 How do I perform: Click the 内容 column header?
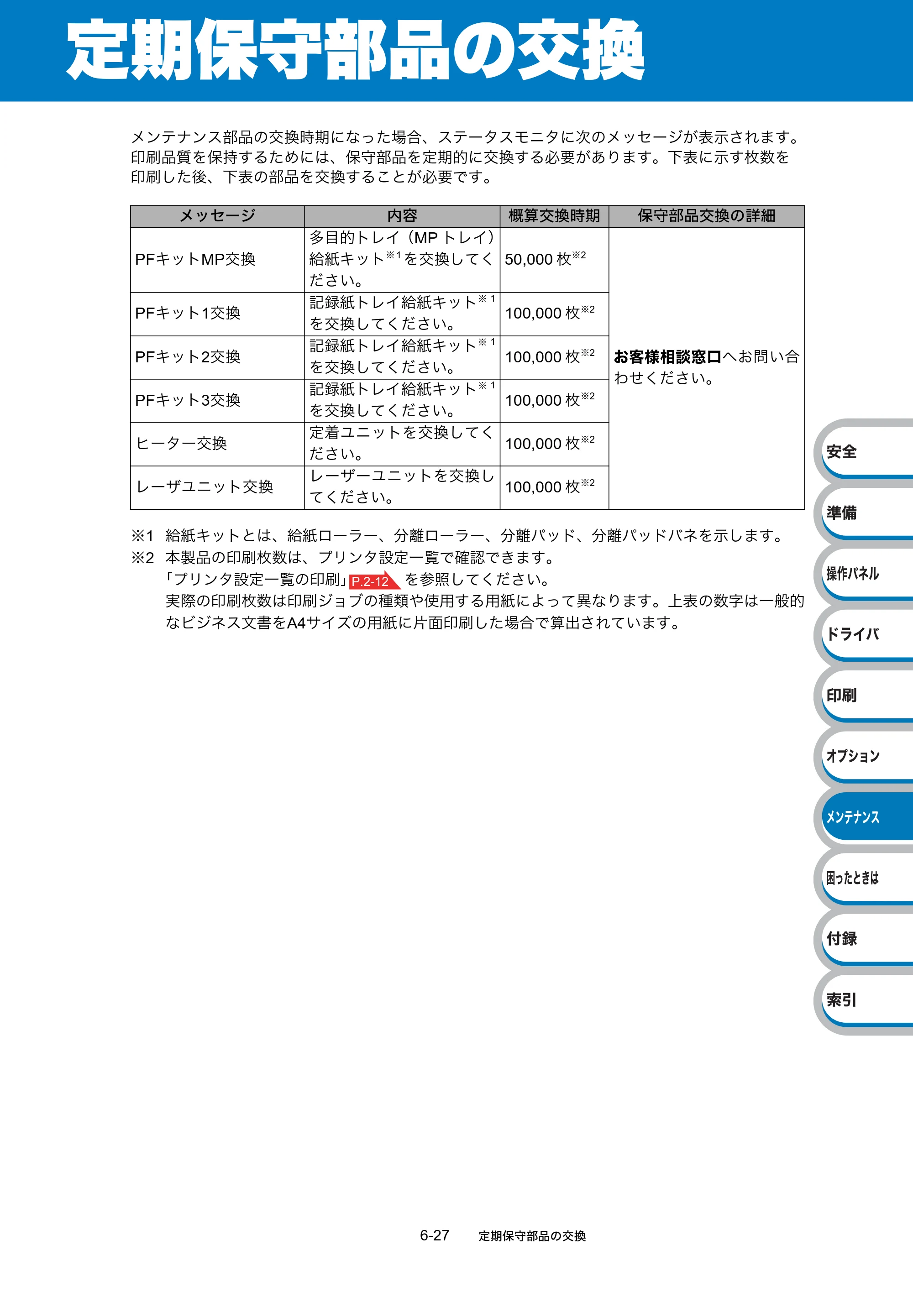point(402,216)
